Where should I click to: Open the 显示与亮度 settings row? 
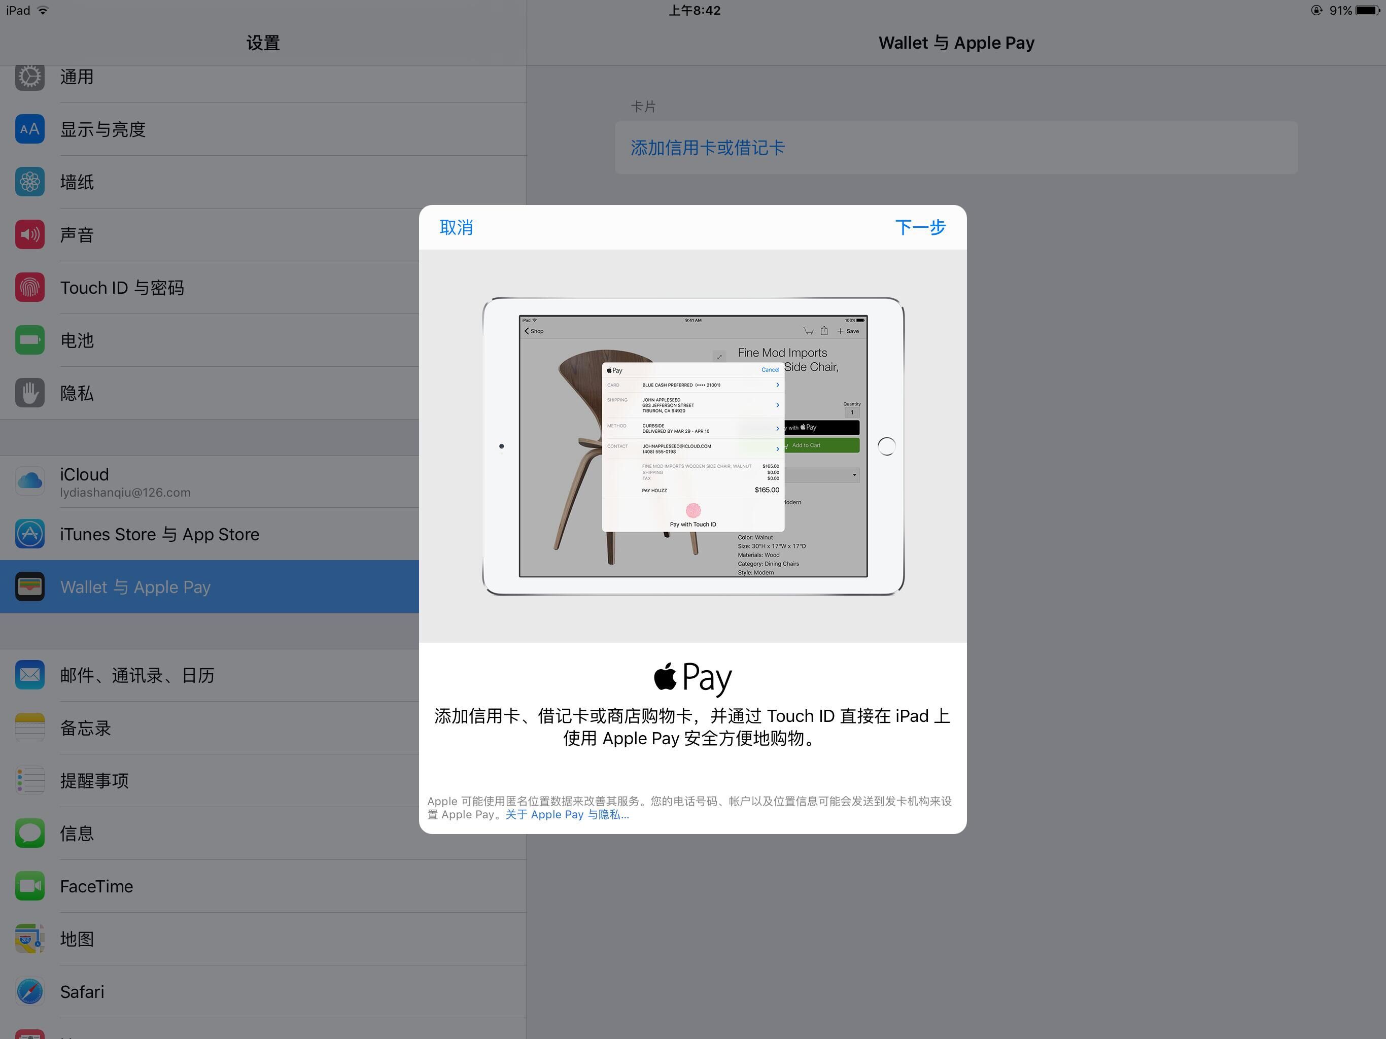point(263,129)
